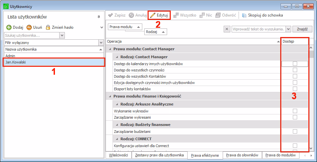Switch to Prawa do słowników tab
This screenshot has height=162, width=317.
(242, 155)
